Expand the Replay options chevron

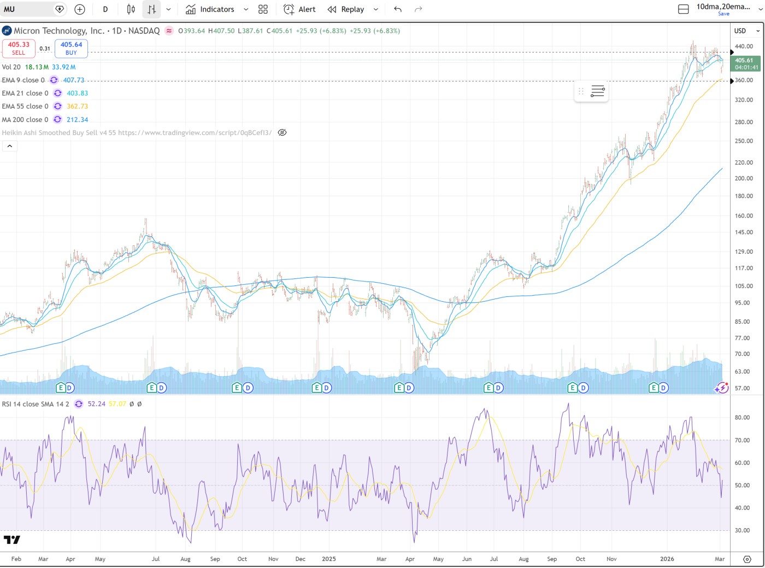(x=376, y=9)
